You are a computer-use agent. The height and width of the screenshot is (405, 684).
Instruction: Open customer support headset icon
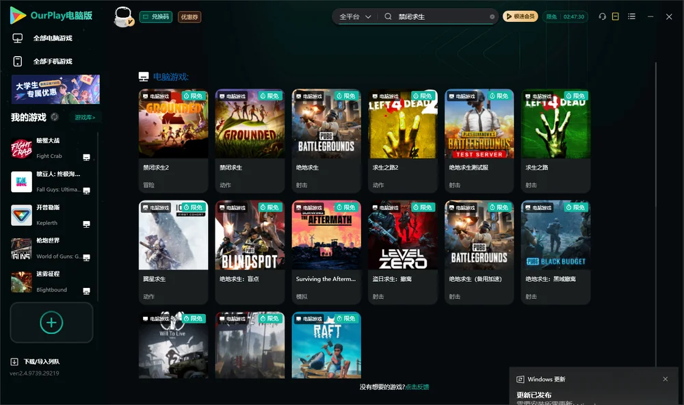coord(602,16)
